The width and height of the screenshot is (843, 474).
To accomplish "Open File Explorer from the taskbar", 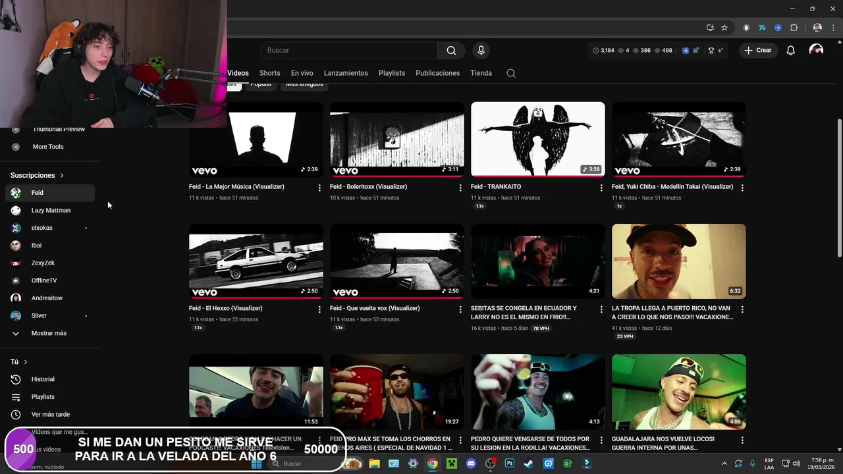I will pyautogui.click(x=374, y=463).
